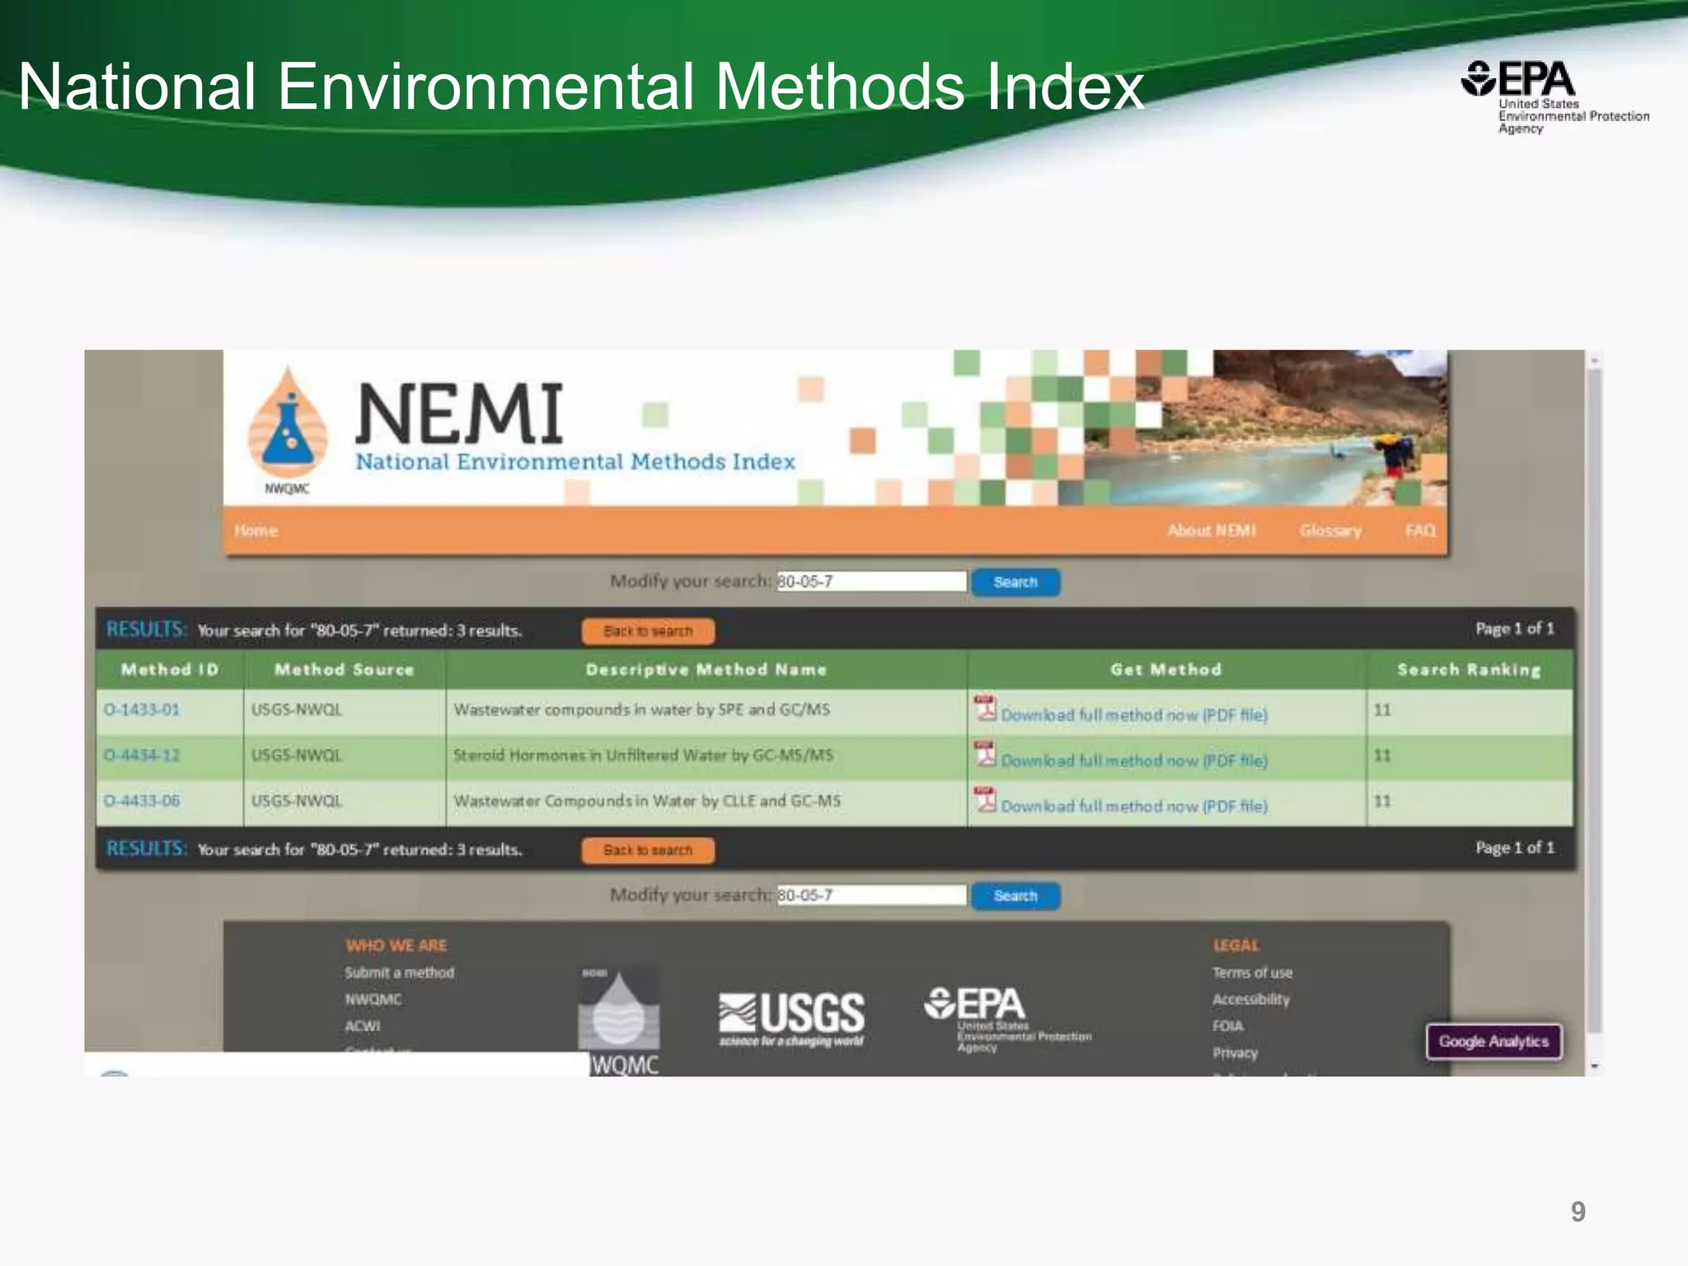Open the FAQ page
The width and height of the screenshot is (1688, 1266).
[1420, 531]
